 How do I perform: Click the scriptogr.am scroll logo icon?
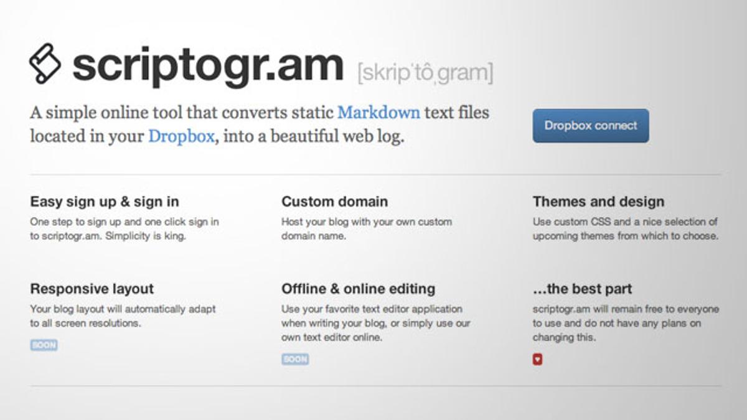click(45, 63)
